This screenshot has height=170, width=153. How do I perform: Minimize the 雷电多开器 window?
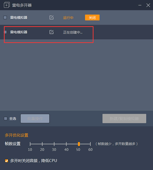pos(140,5)
